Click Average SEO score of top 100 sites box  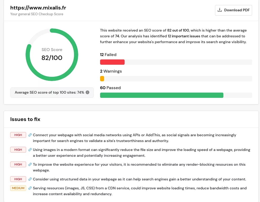click(52, 93)
